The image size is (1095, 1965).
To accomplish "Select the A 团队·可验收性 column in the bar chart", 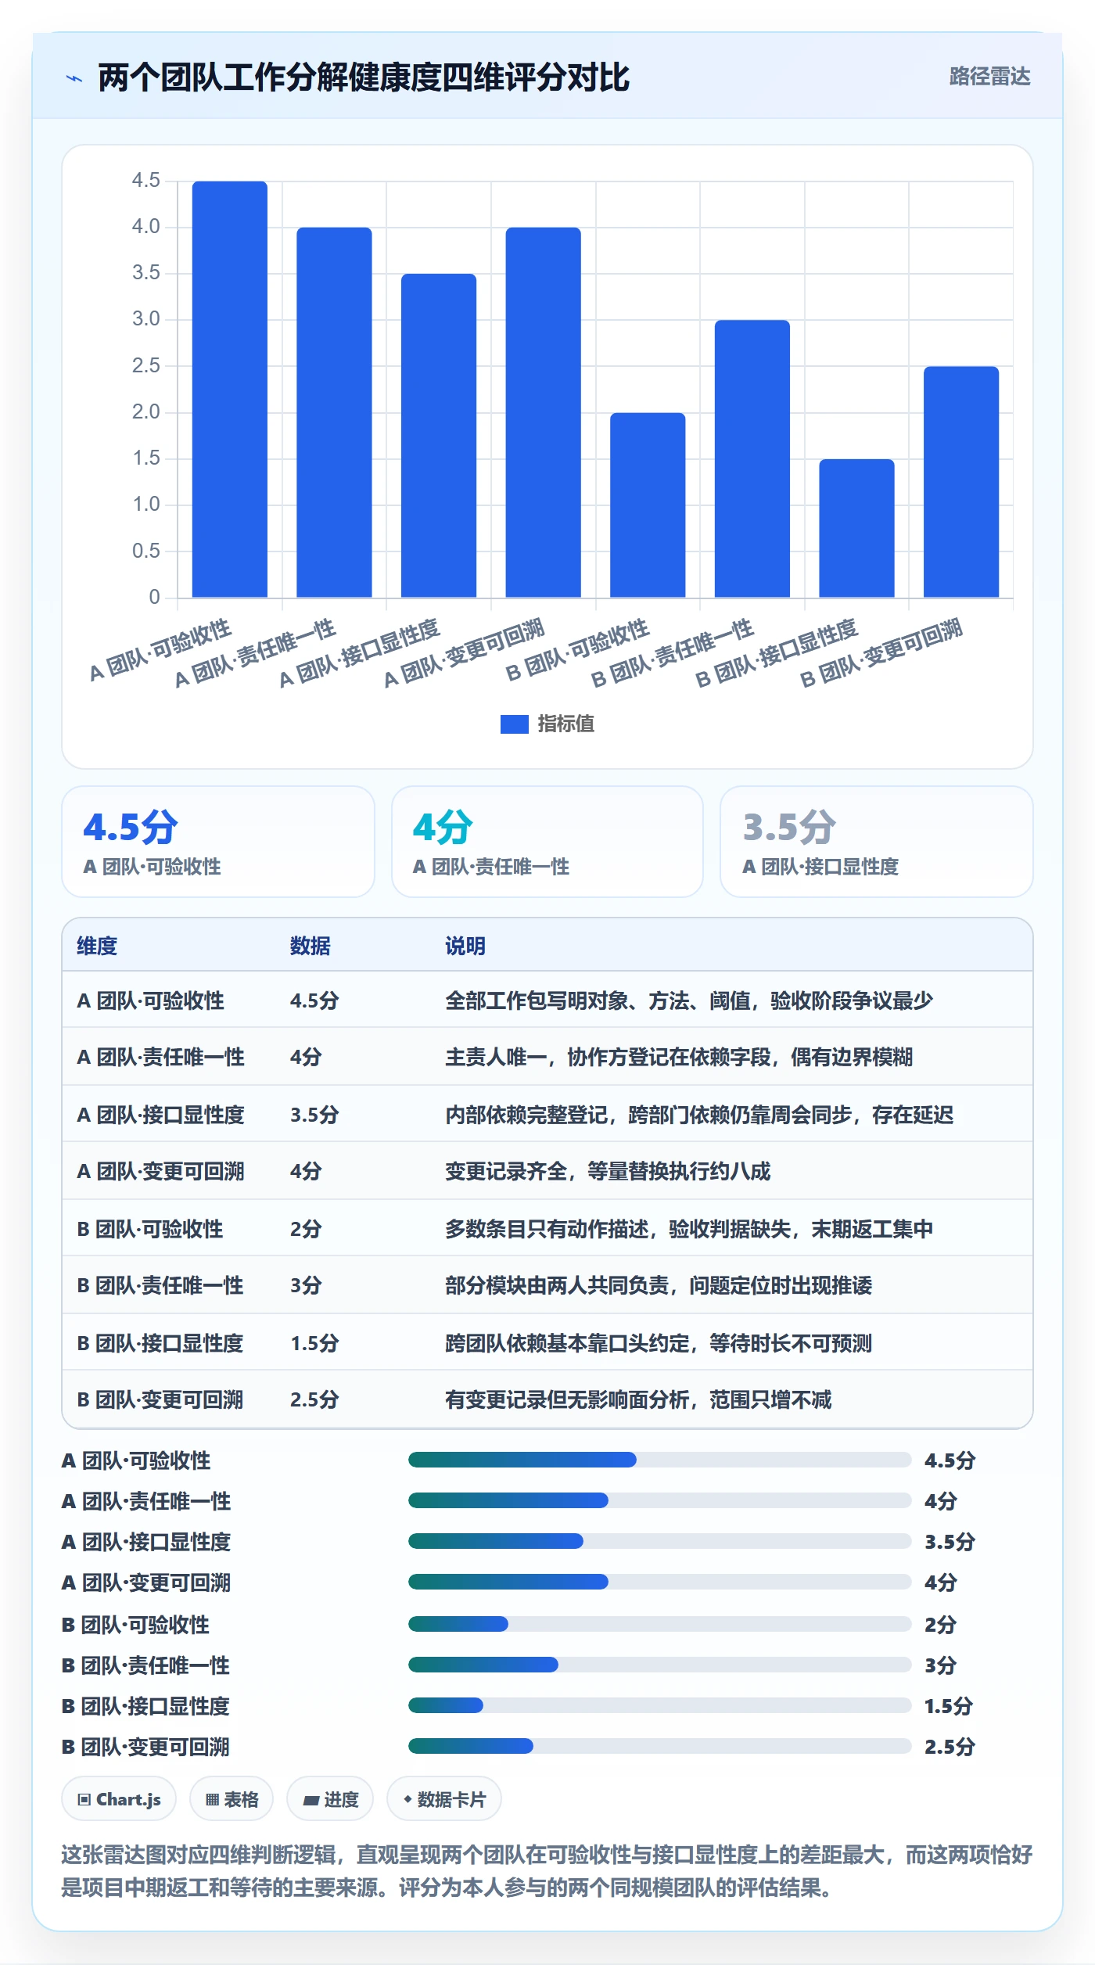I will pyautogui.click(x=230, y=390).
